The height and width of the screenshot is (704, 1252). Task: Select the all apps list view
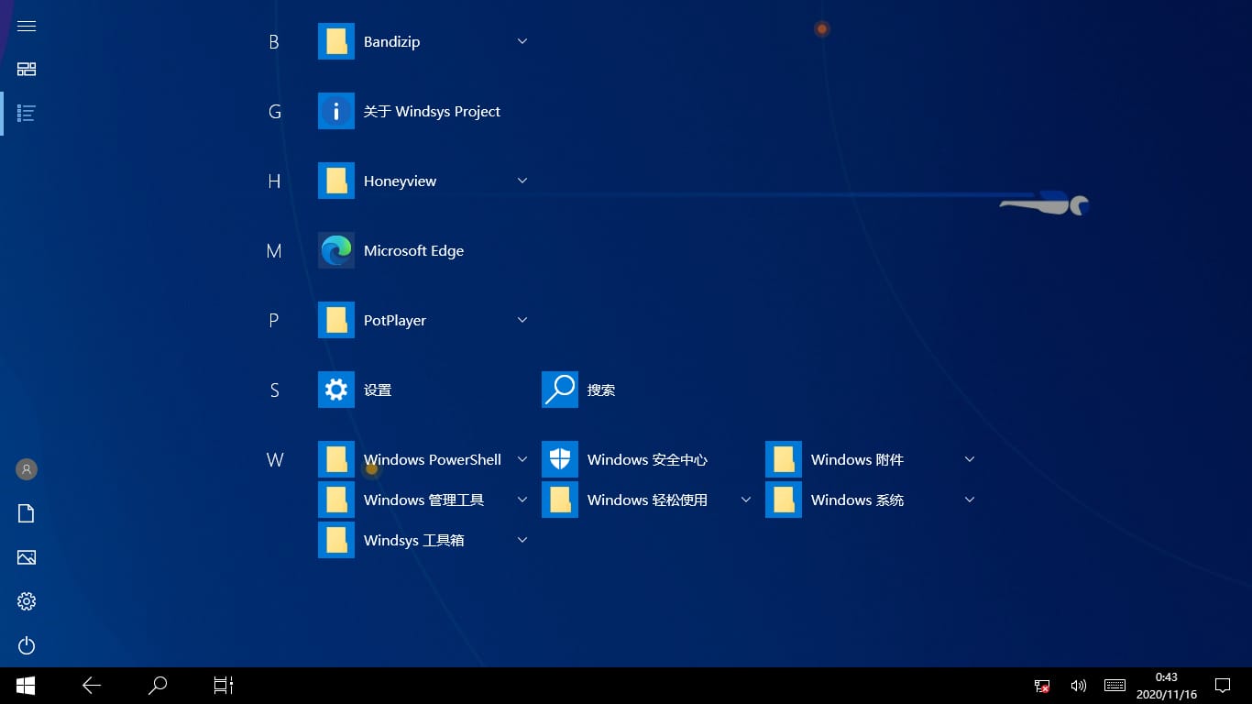[x=27, y=114]
